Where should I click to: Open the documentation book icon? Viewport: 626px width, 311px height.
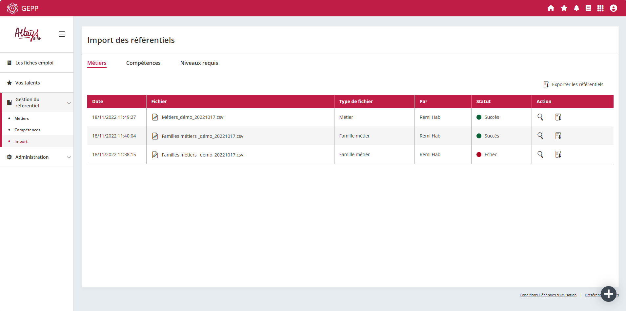588,8
